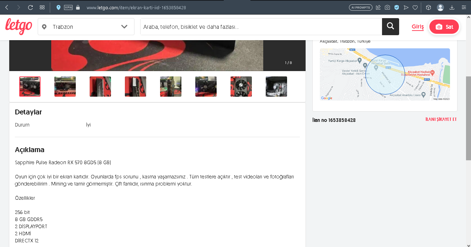471x247 pixels.
Task: Click the letgo search field
Action: point(261,27)
